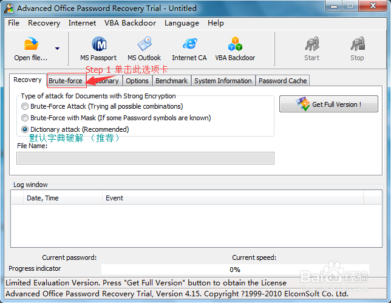This screenshot has height=303, width=391.
Task: Click the Open file folder icon
Action: 31,44
